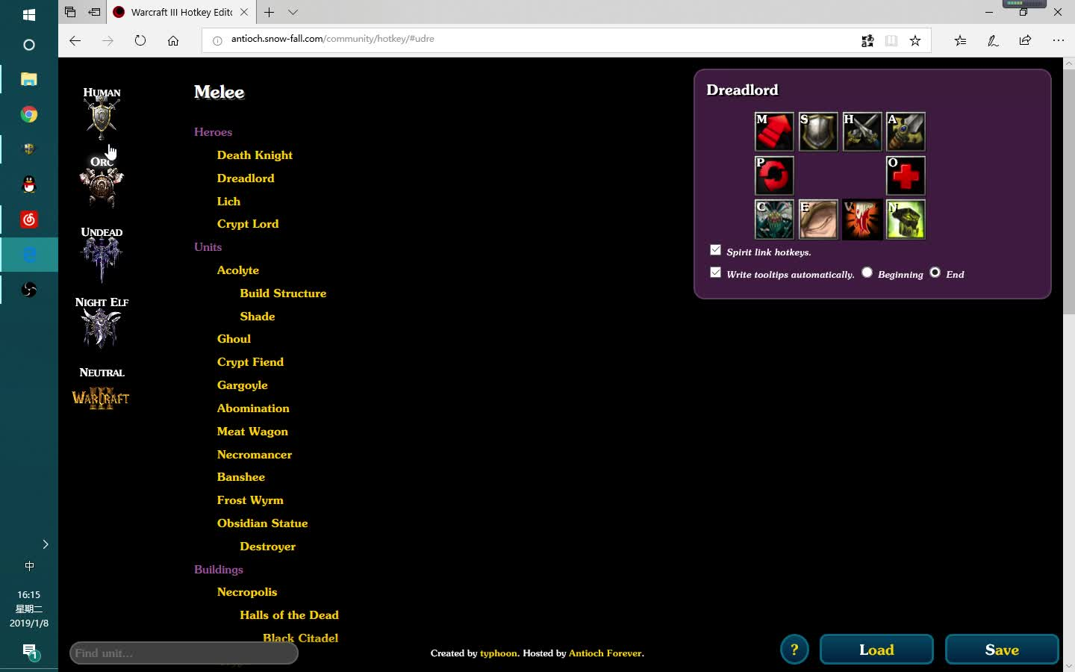Open File Explorer from the taskbar
The width and height of the screenshot is (1075, 672).
click(29, 79)
